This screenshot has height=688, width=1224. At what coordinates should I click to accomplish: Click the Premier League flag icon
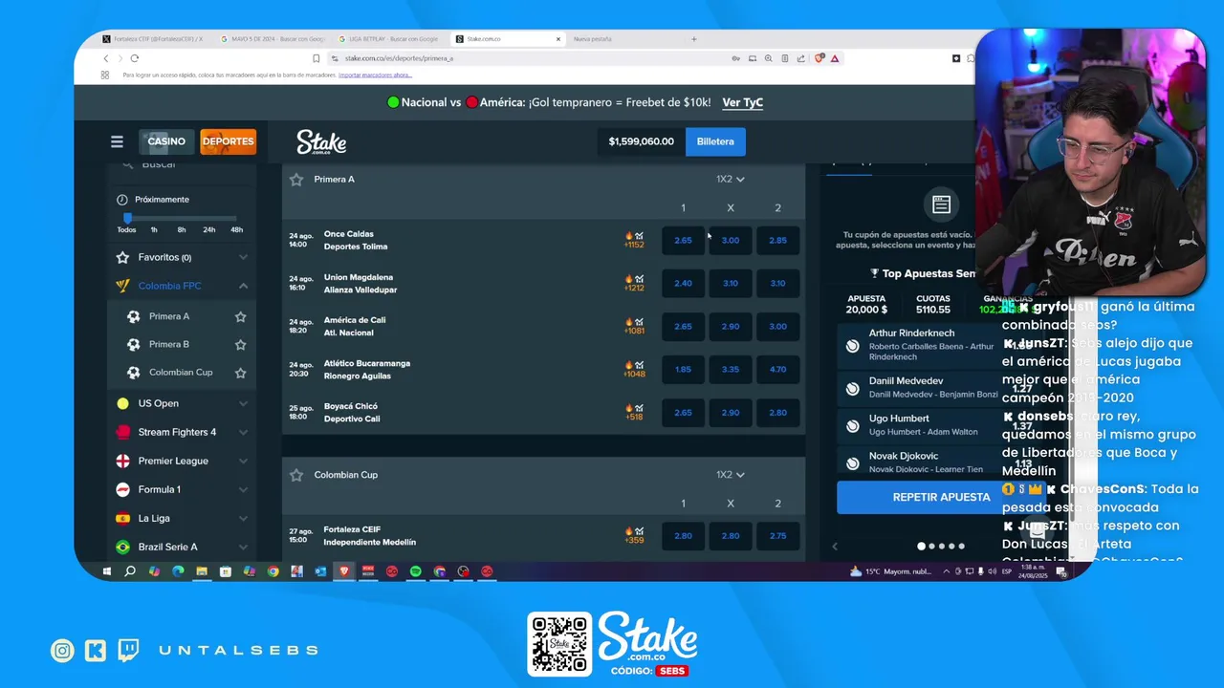coord(122,461)
